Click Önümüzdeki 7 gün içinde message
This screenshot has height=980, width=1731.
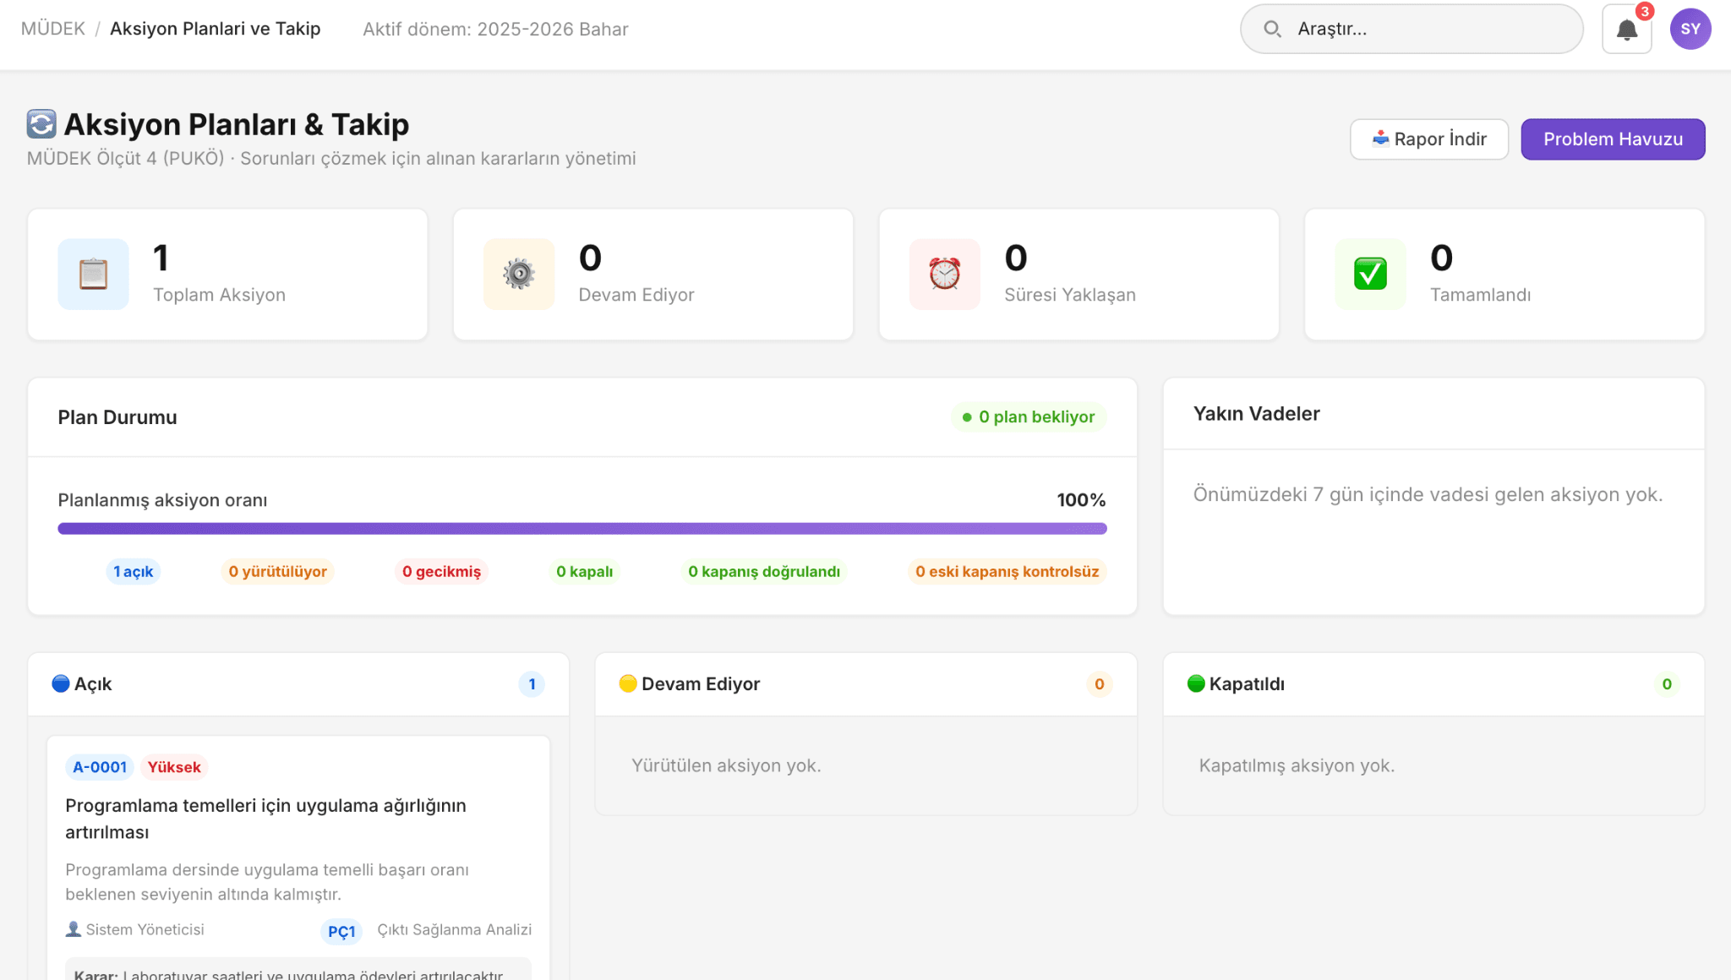tap(1428, 494)
